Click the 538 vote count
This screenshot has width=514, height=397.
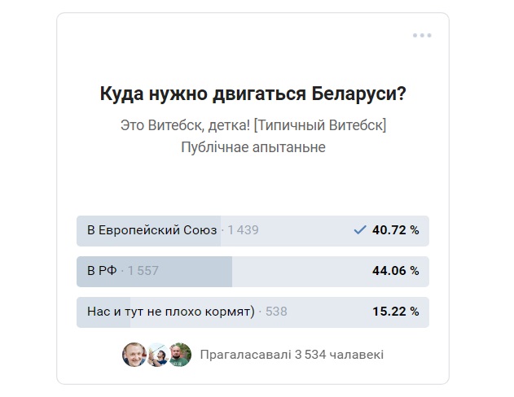[x=276, y=312]
